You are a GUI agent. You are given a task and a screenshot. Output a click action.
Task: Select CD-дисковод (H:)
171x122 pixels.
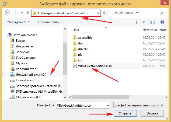click(x=26, y=97)
